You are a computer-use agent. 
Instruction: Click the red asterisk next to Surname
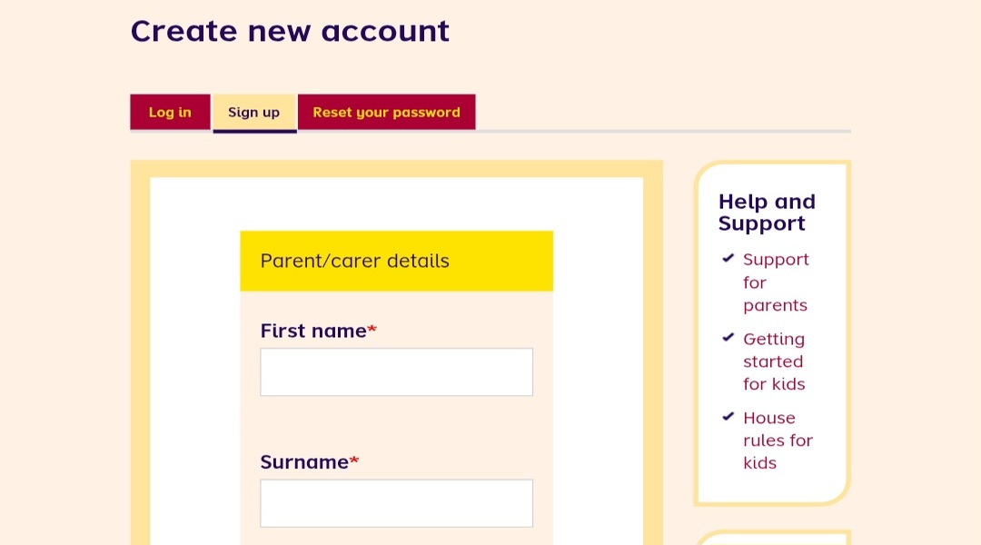(x=354, y=461)
